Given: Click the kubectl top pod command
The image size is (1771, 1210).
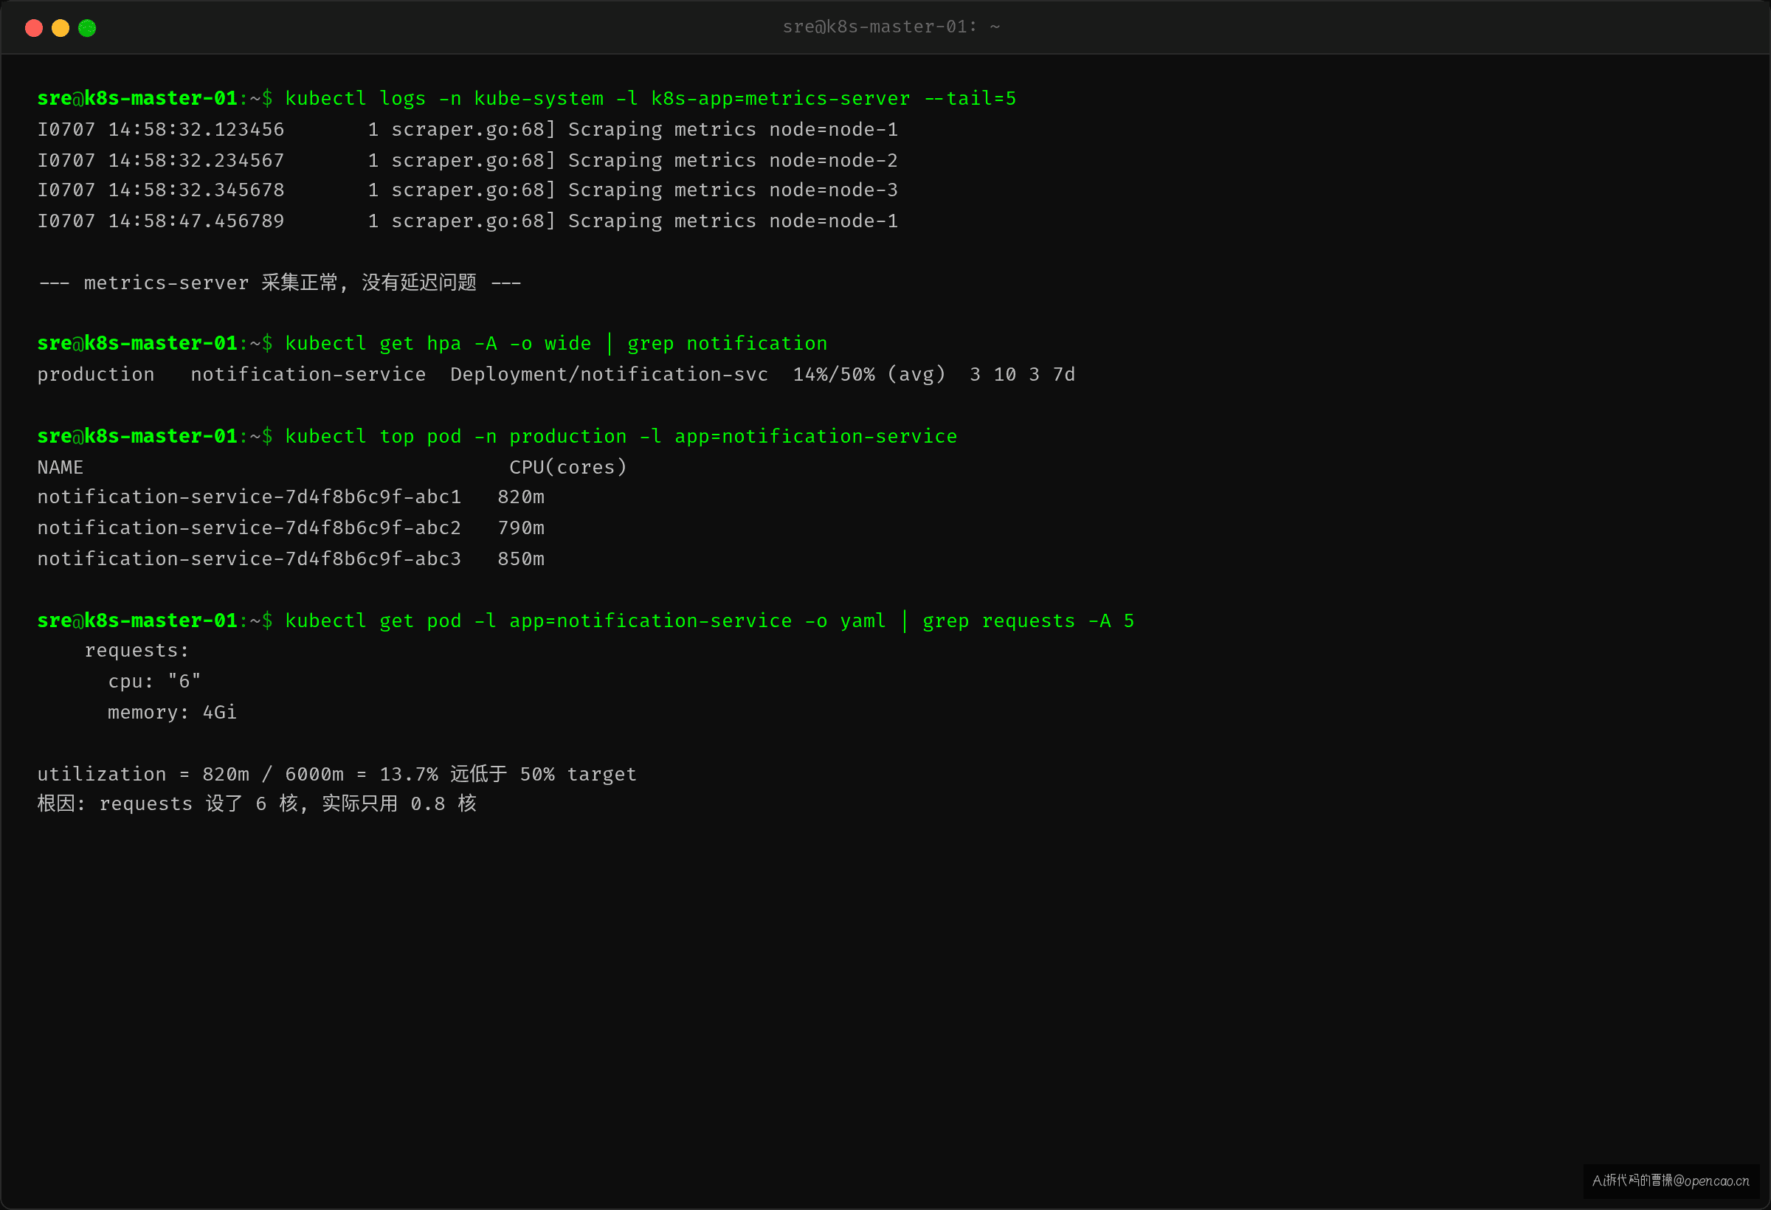Looking at the screenshot, I should pos(621,436).
